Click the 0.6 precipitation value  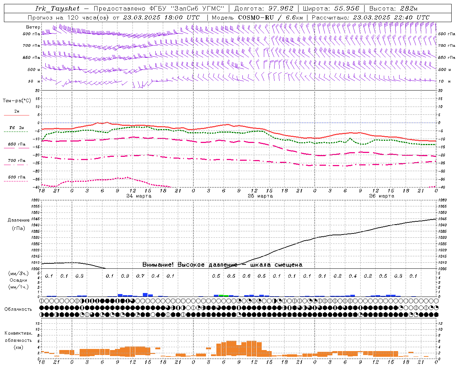pyautogui.click(x=246, y=276)
